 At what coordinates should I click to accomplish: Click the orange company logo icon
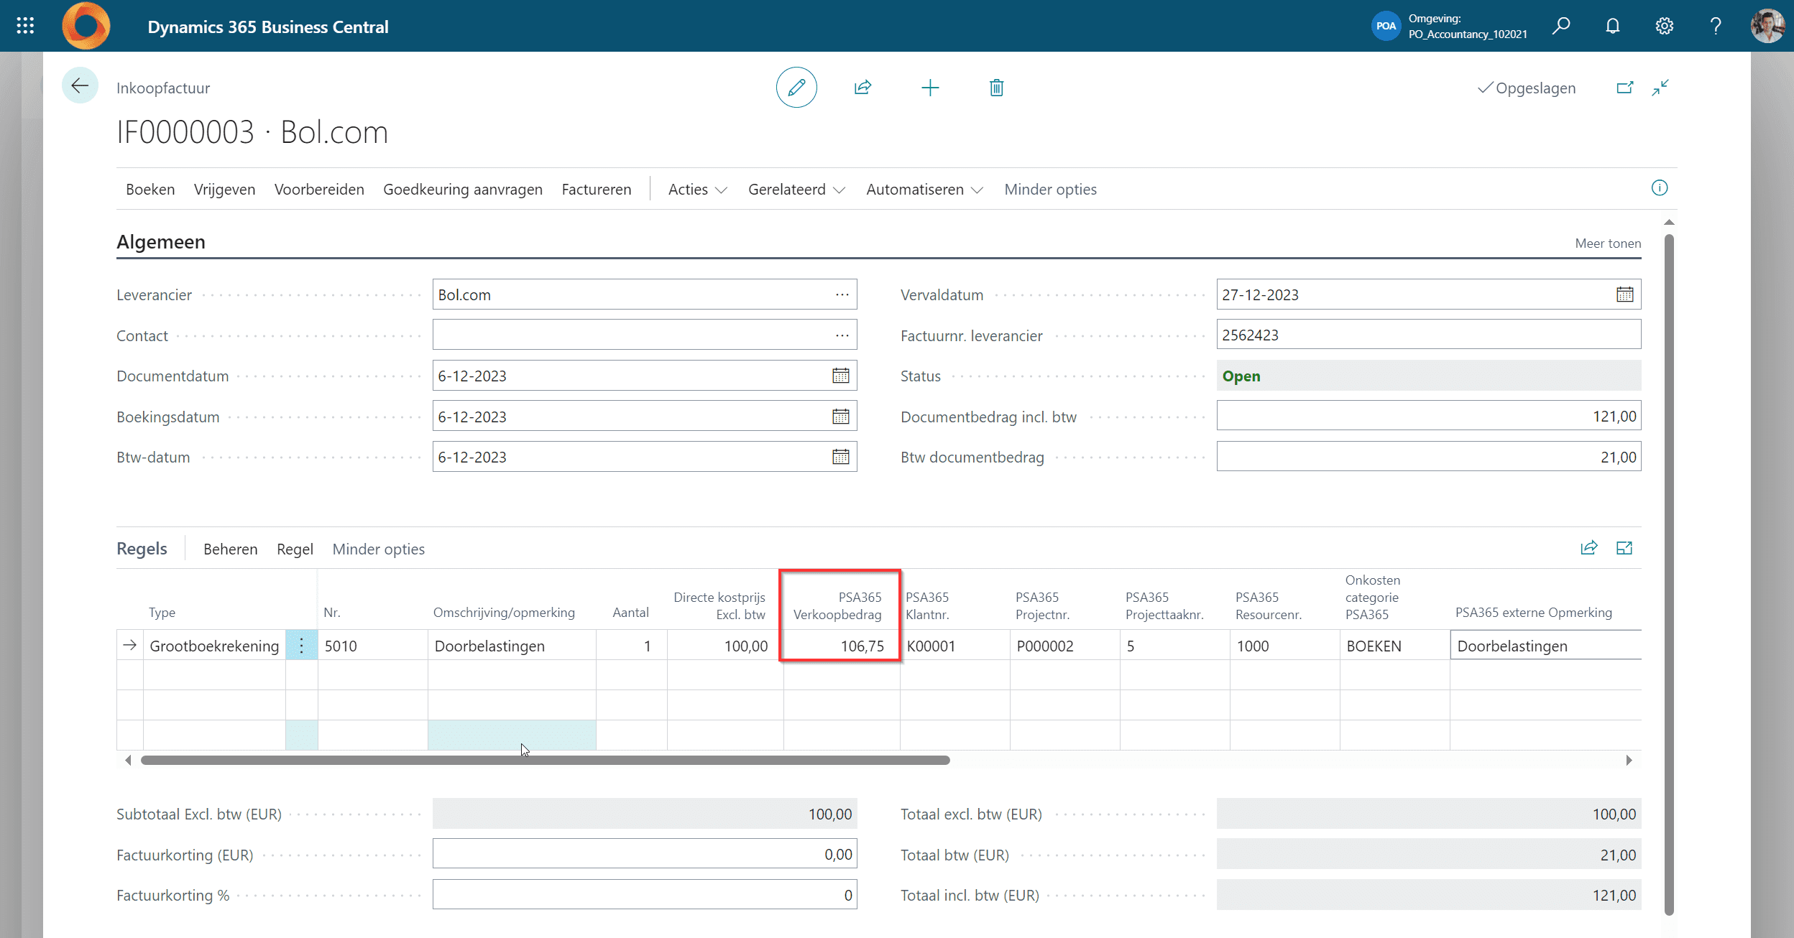86,26
